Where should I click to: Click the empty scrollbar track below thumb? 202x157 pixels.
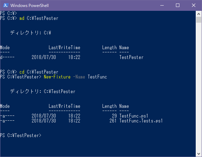pyautogui.click(x=199, y=87)
